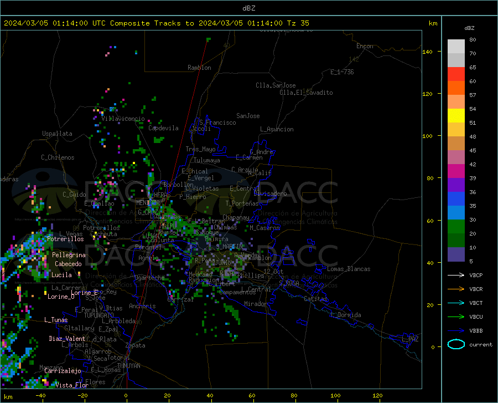The image size is (498, 403).
Task: Click the bright green swatch above 20 dBZ
Action: tap(456, 227)
